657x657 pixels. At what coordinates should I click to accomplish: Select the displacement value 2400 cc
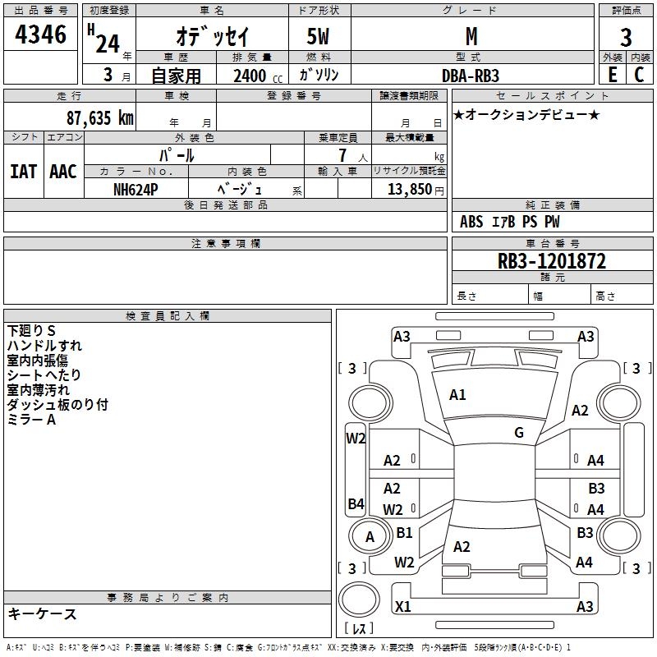(x=258, y=76)
